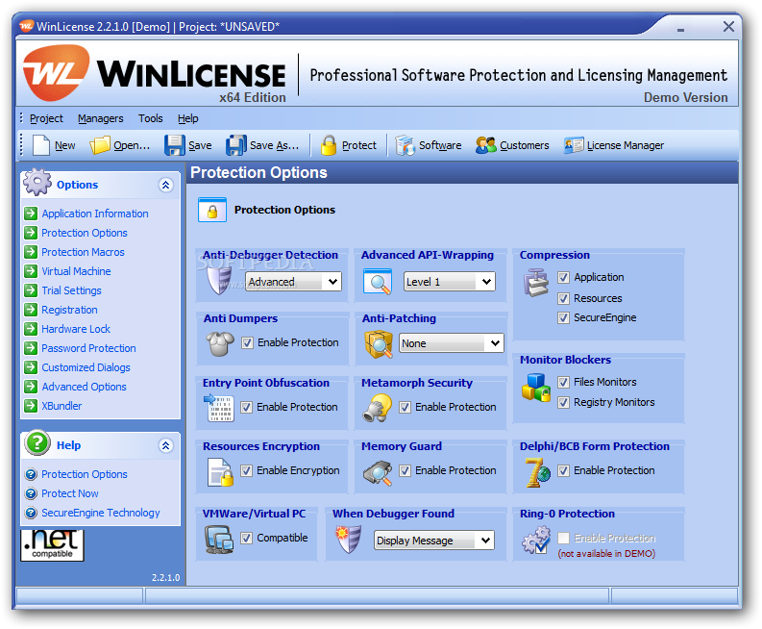Open Password Protection options
Screen dimensions: 762x629
[88, 348]
